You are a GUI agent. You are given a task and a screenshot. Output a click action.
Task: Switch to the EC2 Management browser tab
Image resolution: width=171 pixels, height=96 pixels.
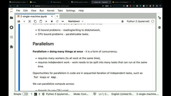[x=122, y=2]
